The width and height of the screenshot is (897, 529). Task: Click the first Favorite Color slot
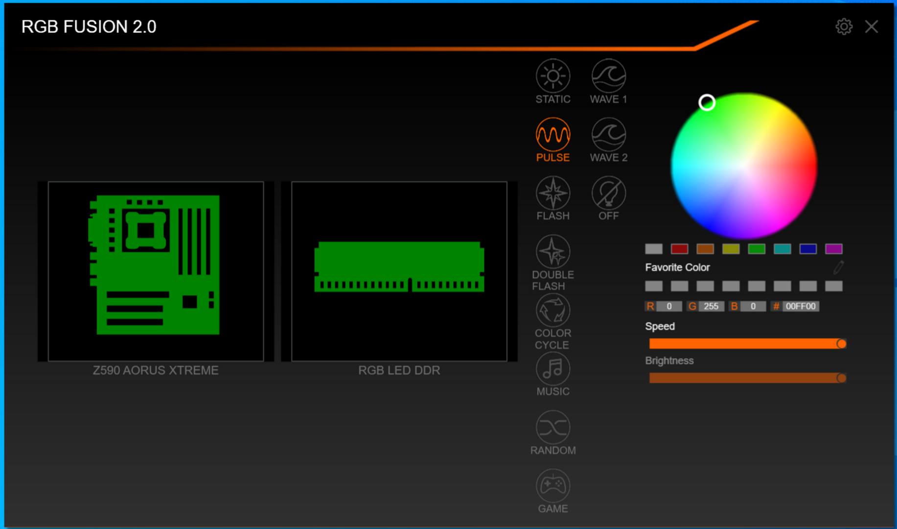[654, 286]
